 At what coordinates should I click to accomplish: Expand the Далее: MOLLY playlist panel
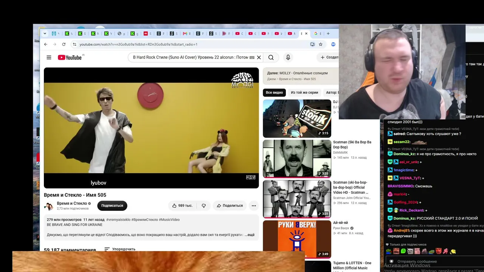coord(301,76)
